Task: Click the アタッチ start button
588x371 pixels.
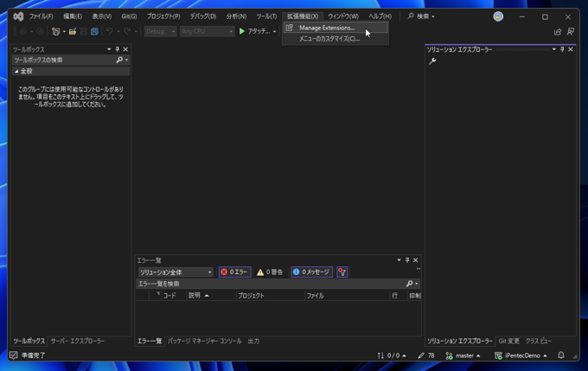Action: point(254,31)
